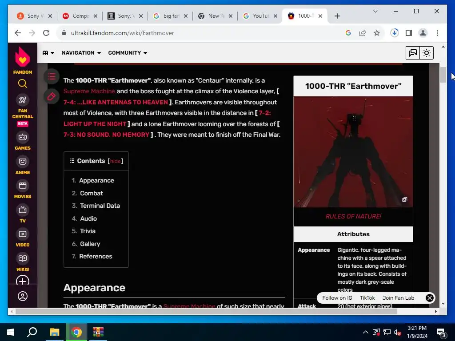The image size is (455, 341).
Task: Open Windows taskbar search
Action: (32, 332)
